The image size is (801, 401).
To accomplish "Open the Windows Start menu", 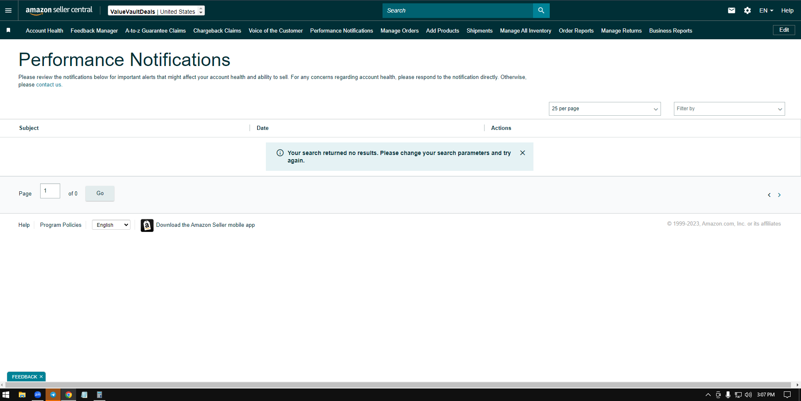I will (x=6, y=395).
